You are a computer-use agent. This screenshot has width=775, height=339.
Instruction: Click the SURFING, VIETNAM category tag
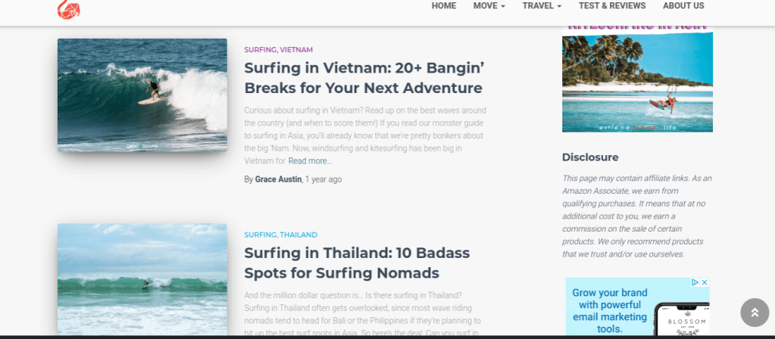point(278,50)
